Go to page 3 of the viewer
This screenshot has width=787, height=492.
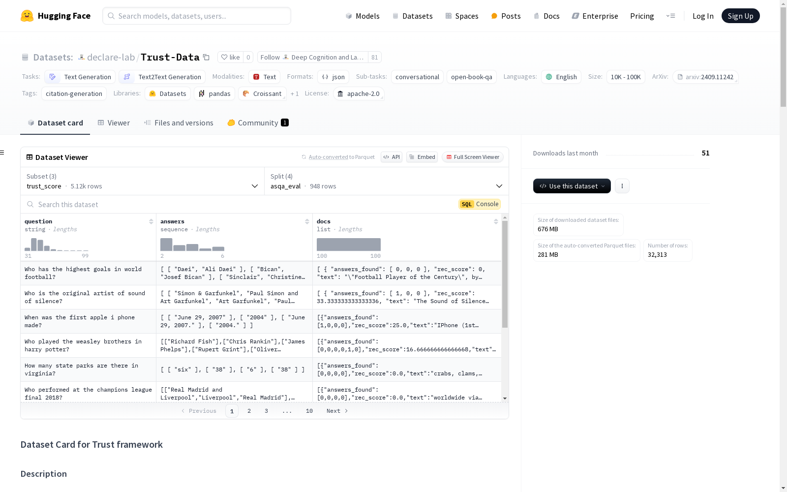pos(267,411)
